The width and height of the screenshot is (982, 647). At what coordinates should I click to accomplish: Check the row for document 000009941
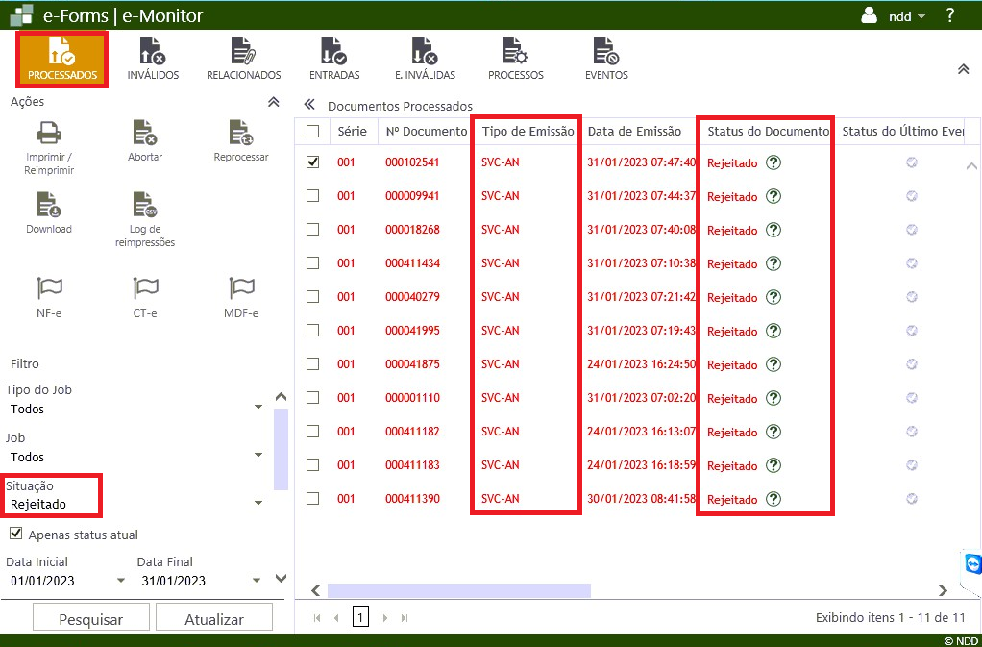pyautogui.click(x=312, y=196)
